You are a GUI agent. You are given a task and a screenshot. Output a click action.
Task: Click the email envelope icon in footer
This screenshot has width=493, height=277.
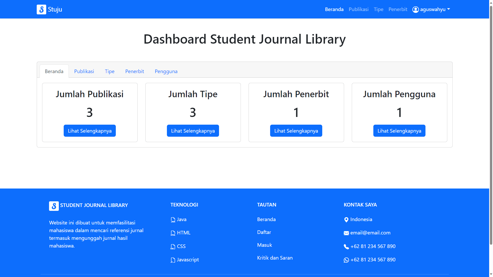click(346, 233)
